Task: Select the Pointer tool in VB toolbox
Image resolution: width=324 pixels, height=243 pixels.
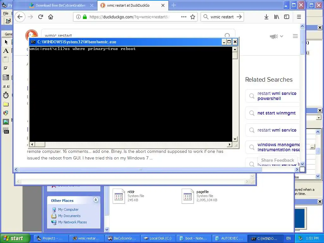Action: pyautogui.click(x=6, y=42)
